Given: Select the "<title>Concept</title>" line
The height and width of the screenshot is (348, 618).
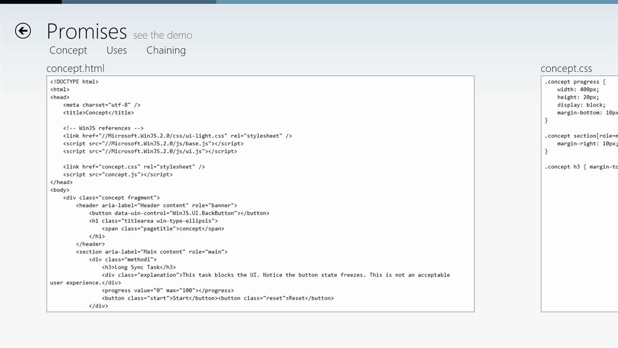Looking at the screenshot, I should (98, 113).
